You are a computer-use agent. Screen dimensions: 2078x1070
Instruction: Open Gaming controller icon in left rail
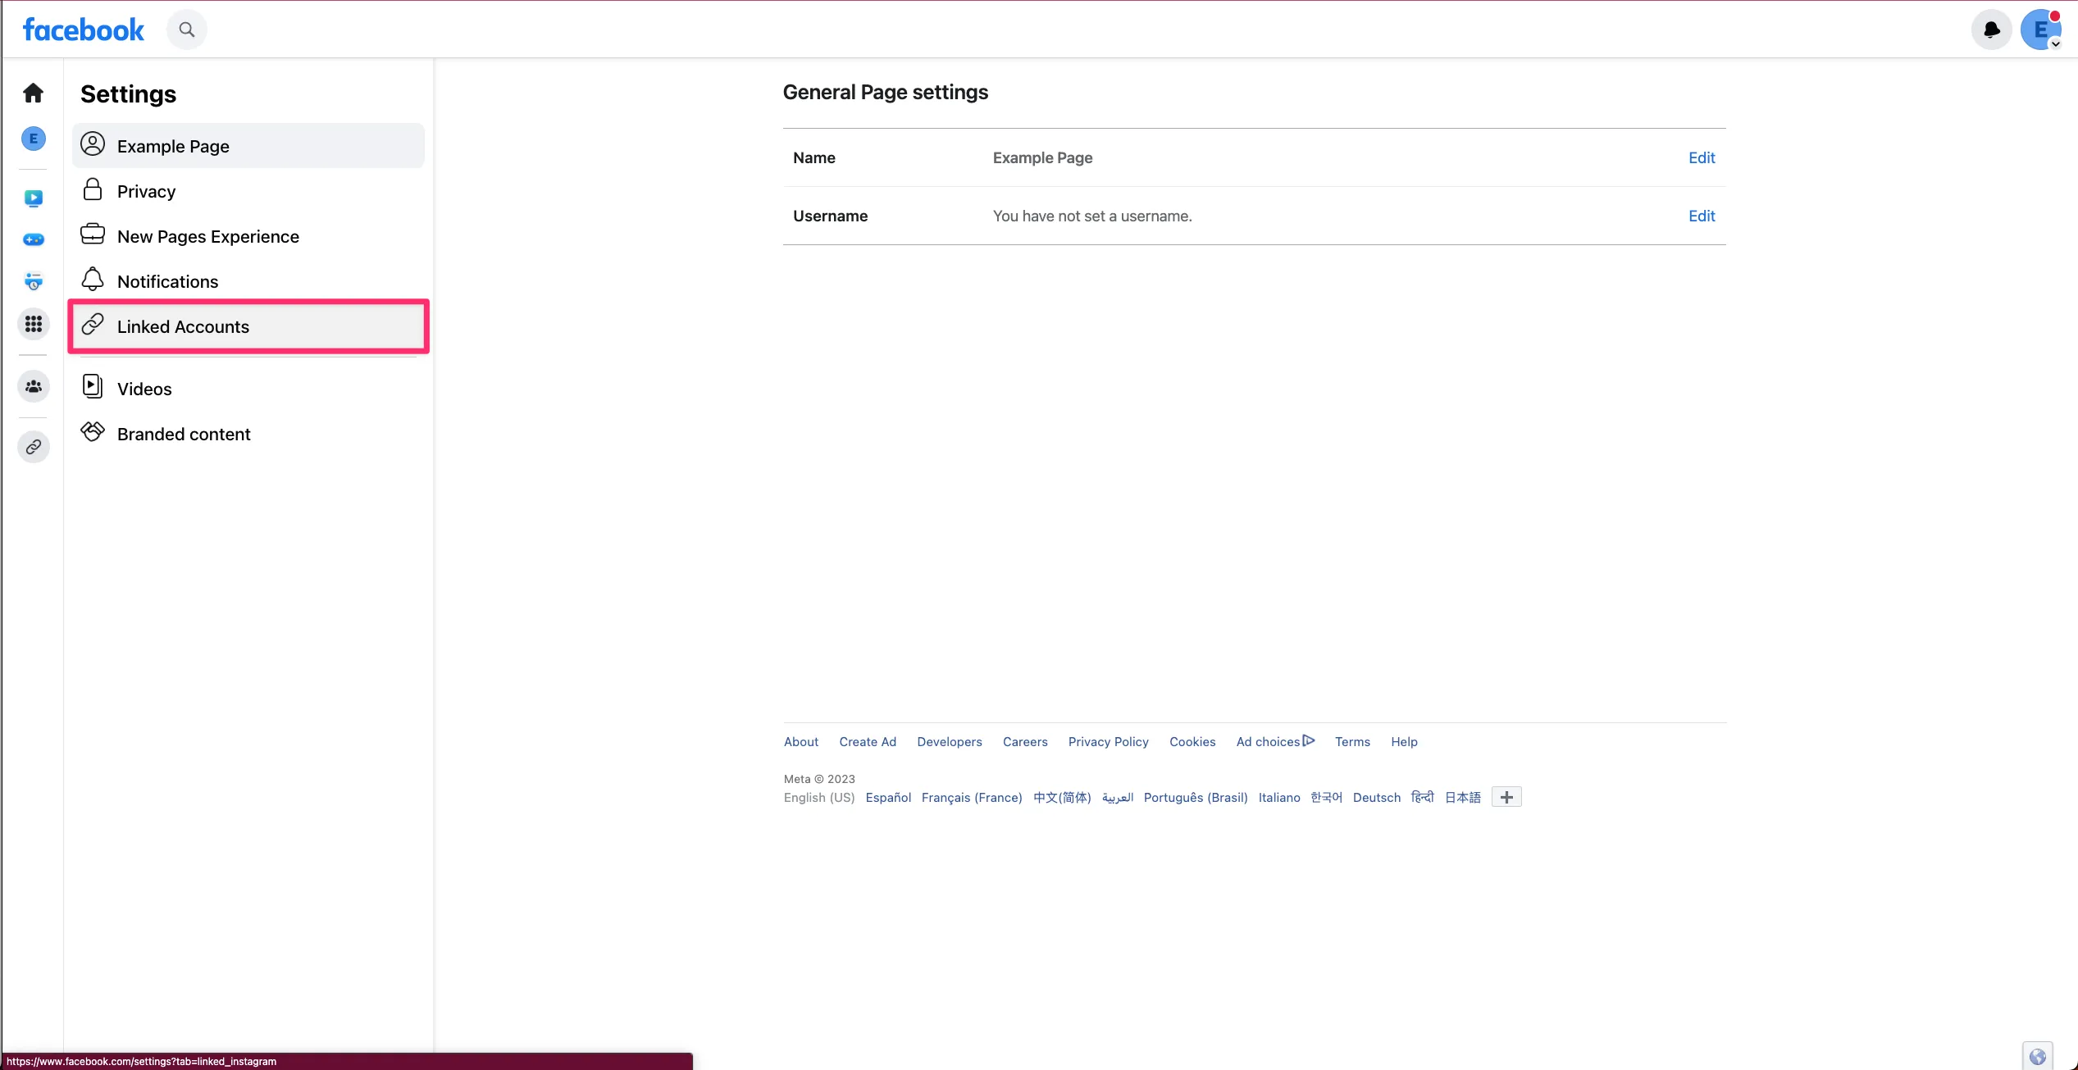click(x=34, y=239)
